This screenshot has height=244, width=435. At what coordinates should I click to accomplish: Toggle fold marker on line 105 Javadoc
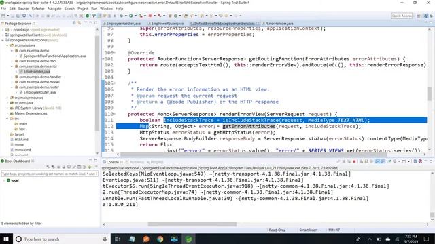(115, 83)
